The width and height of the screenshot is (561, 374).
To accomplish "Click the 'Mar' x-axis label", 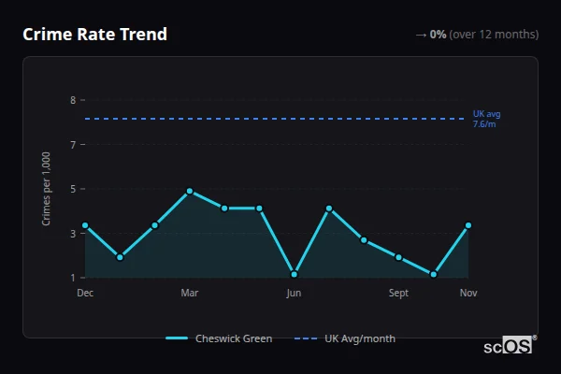I will (190, 293).
